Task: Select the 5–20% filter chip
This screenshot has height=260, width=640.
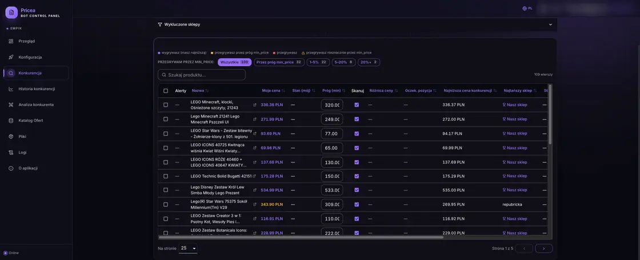Action: point(343,62)
